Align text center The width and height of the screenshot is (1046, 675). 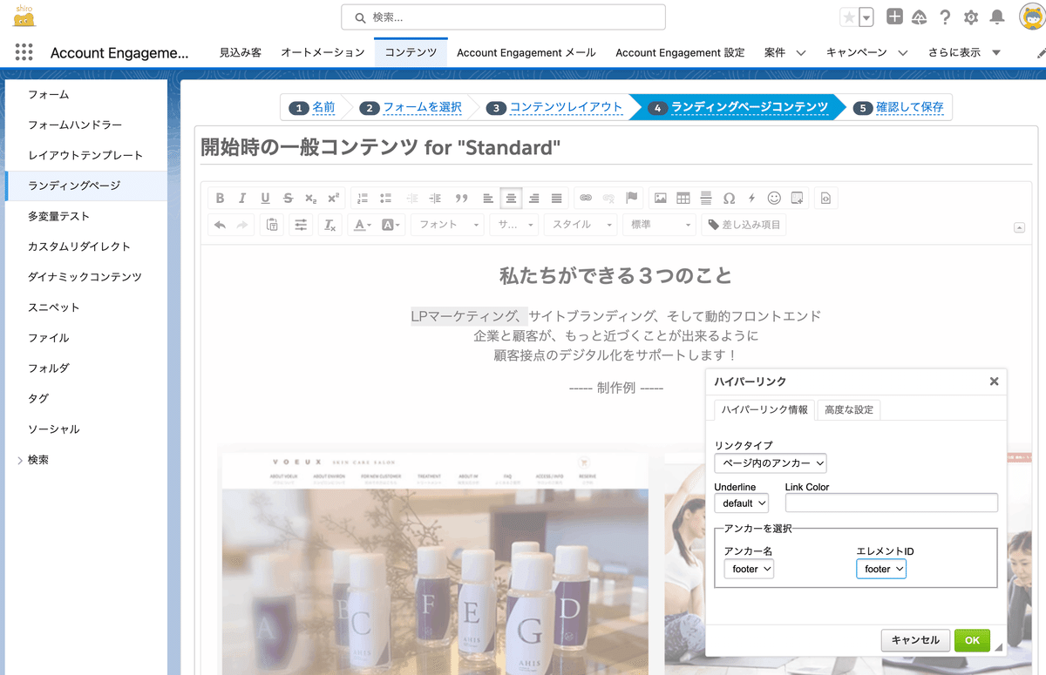511,198
